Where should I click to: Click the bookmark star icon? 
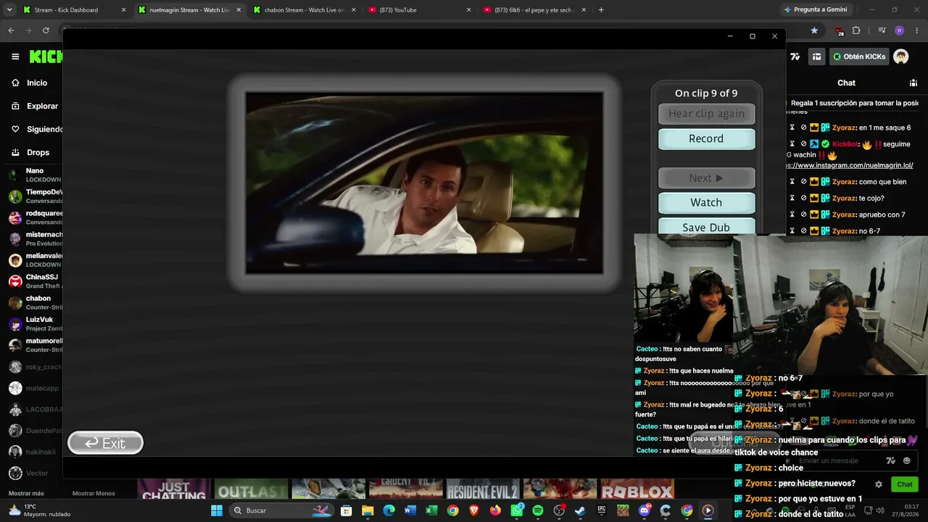(x=814, y=30)
